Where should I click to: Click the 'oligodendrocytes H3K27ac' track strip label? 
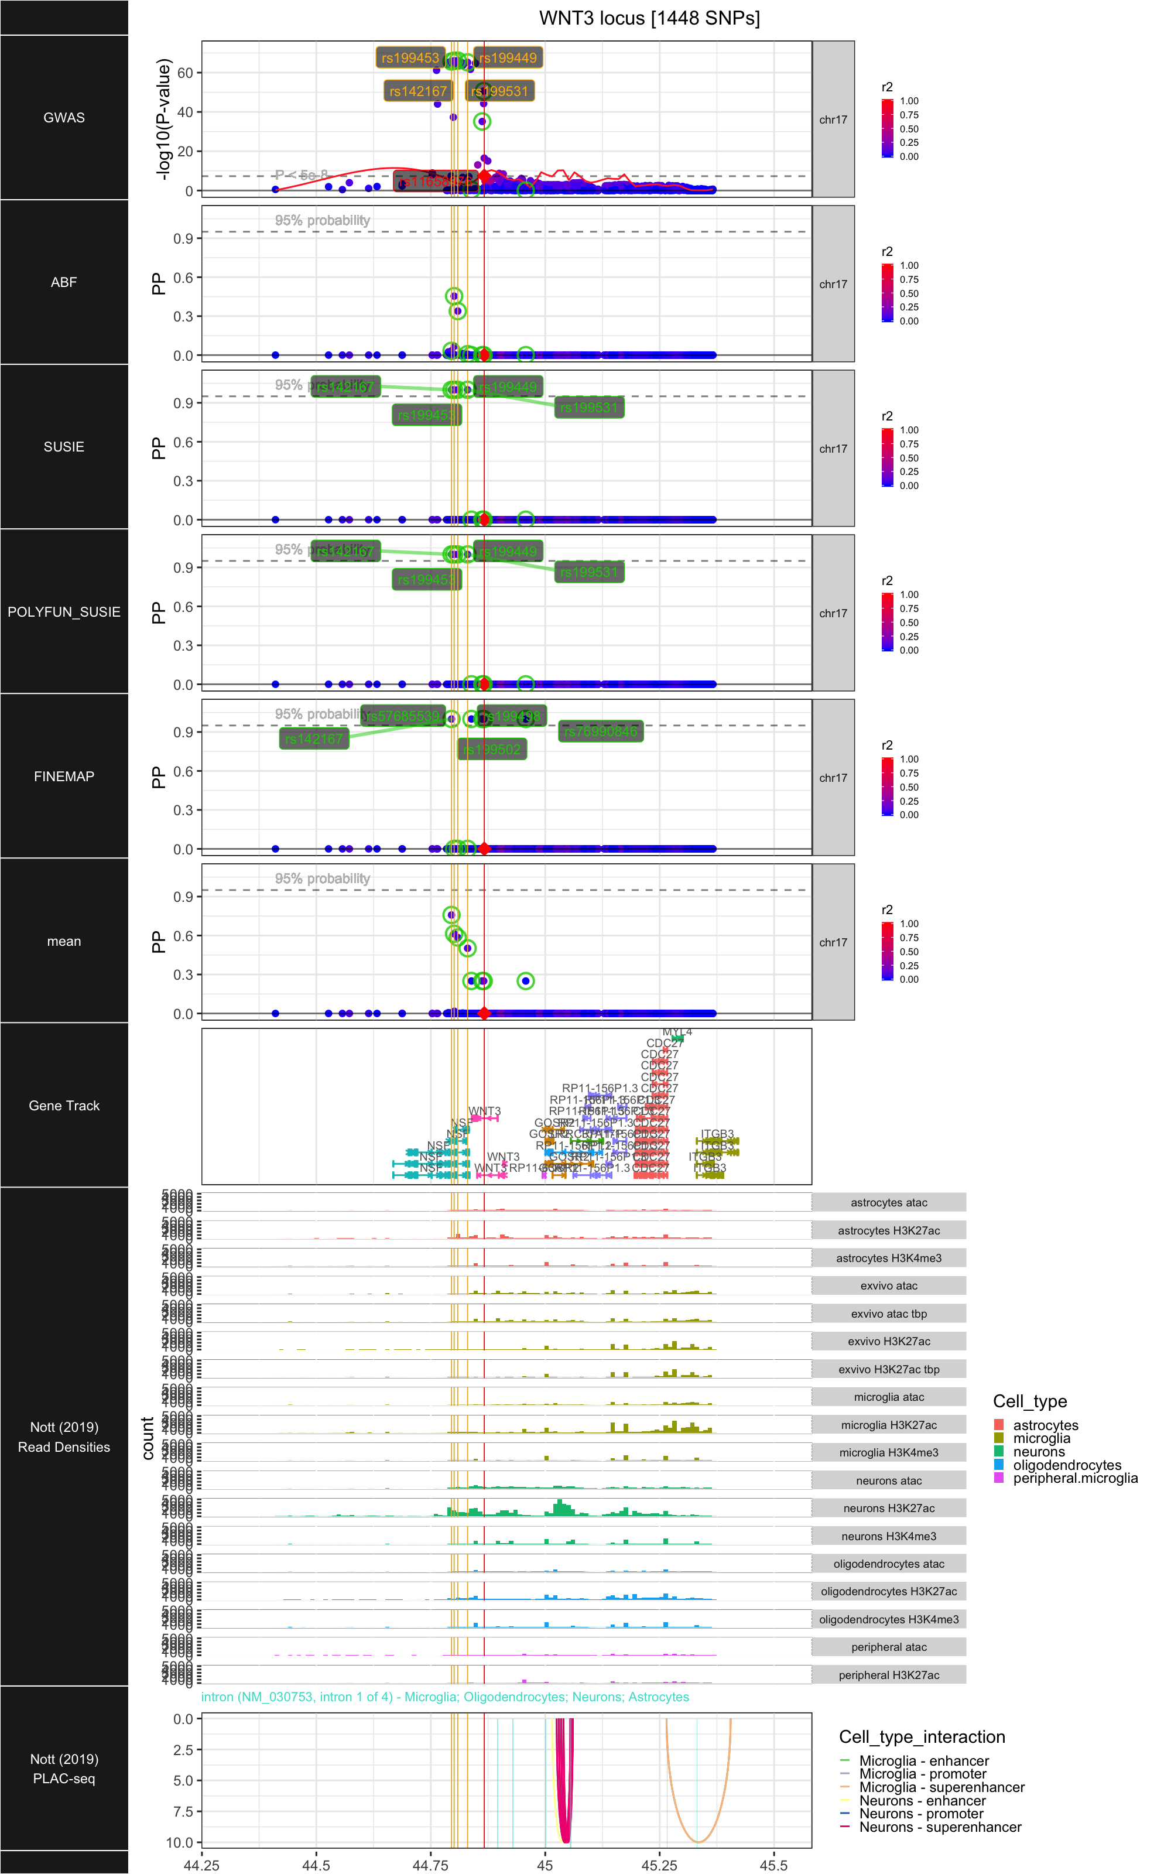pyautogui.click(x=889, y=1591)
